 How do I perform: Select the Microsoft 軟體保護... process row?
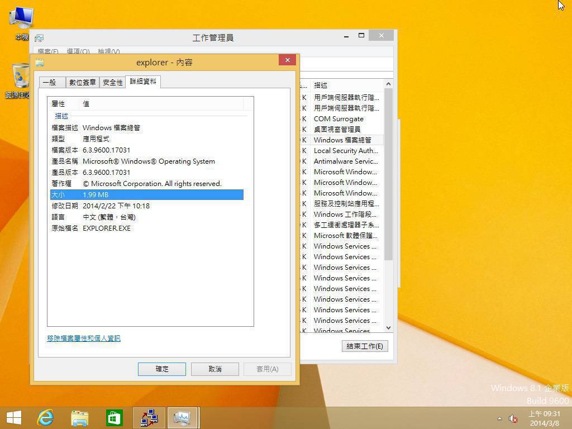[x=342, y=235]
